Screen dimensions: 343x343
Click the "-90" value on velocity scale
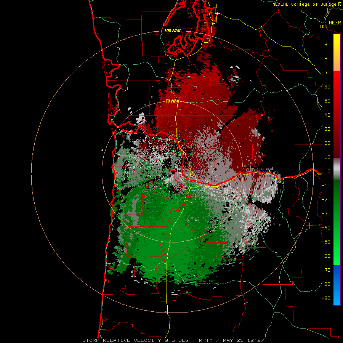point(326,298)
